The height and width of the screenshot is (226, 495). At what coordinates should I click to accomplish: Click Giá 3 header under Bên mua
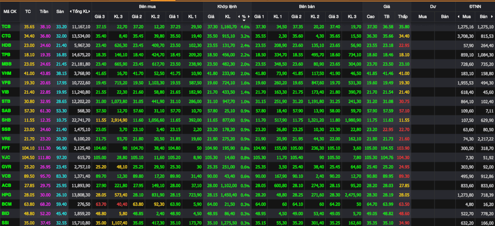(100, 16)
